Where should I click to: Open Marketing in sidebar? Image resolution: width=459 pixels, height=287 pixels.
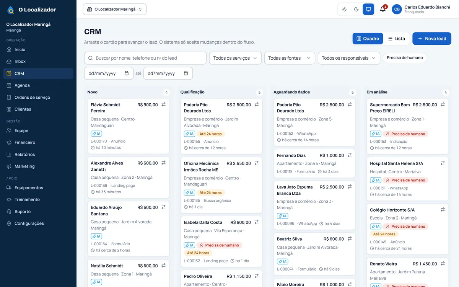tap(38, 166)
